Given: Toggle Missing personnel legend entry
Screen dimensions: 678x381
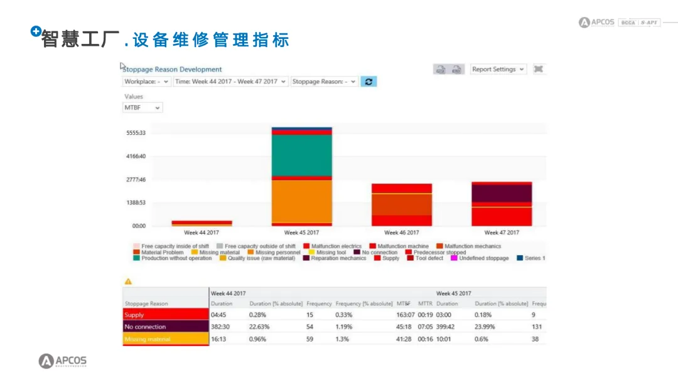Looking at the screenshot, I should click(274, 252).
